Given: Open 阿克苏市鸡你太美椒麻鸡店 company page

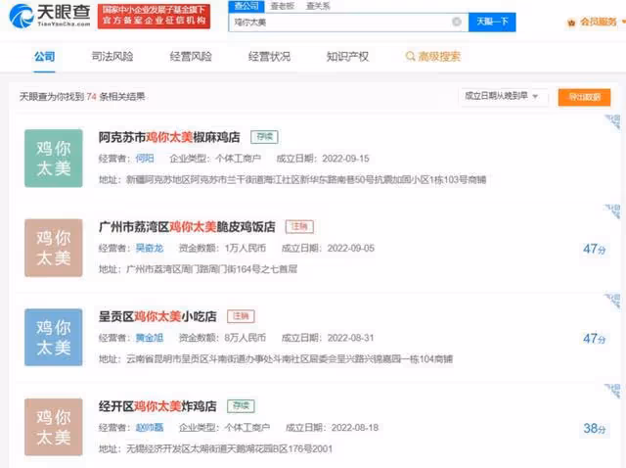Looking at the screenshot, I should [169, 137].
